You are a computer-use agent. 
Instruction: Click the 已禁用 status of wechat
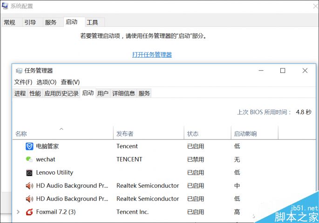click(x=196, y=159)
